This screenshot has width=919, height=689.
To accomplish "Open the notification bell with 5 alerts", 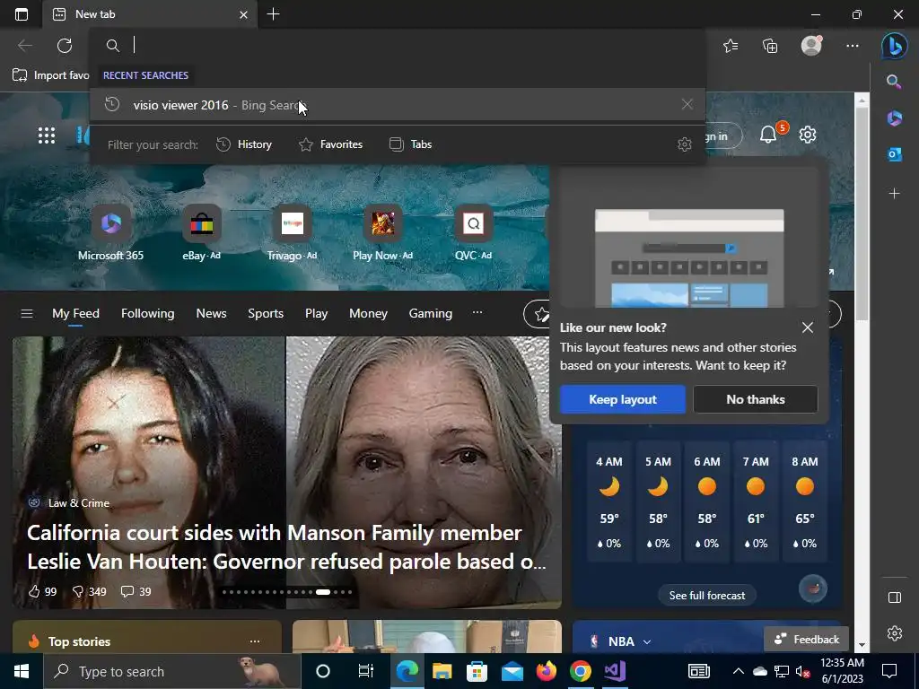I will [x=768, y=135].
